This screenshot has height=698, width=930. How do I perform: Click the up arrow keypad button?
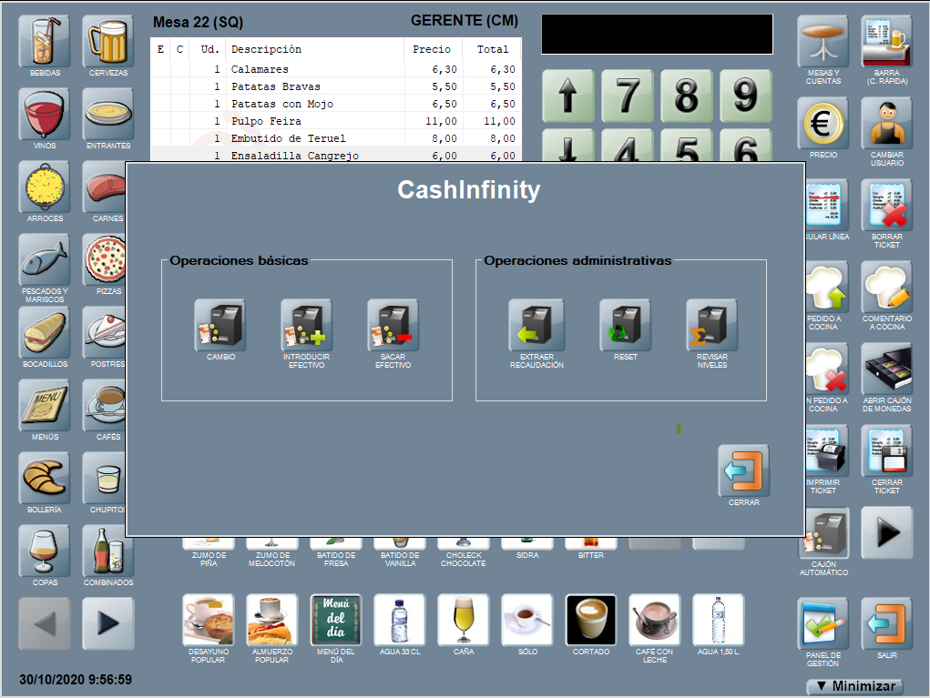coord(568,96)
